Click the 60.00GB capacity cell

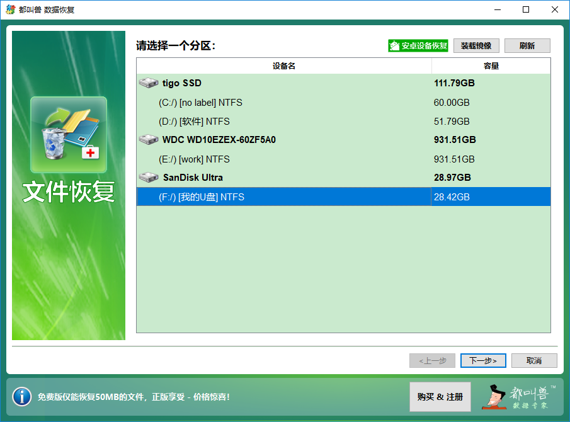coord(452,103)
